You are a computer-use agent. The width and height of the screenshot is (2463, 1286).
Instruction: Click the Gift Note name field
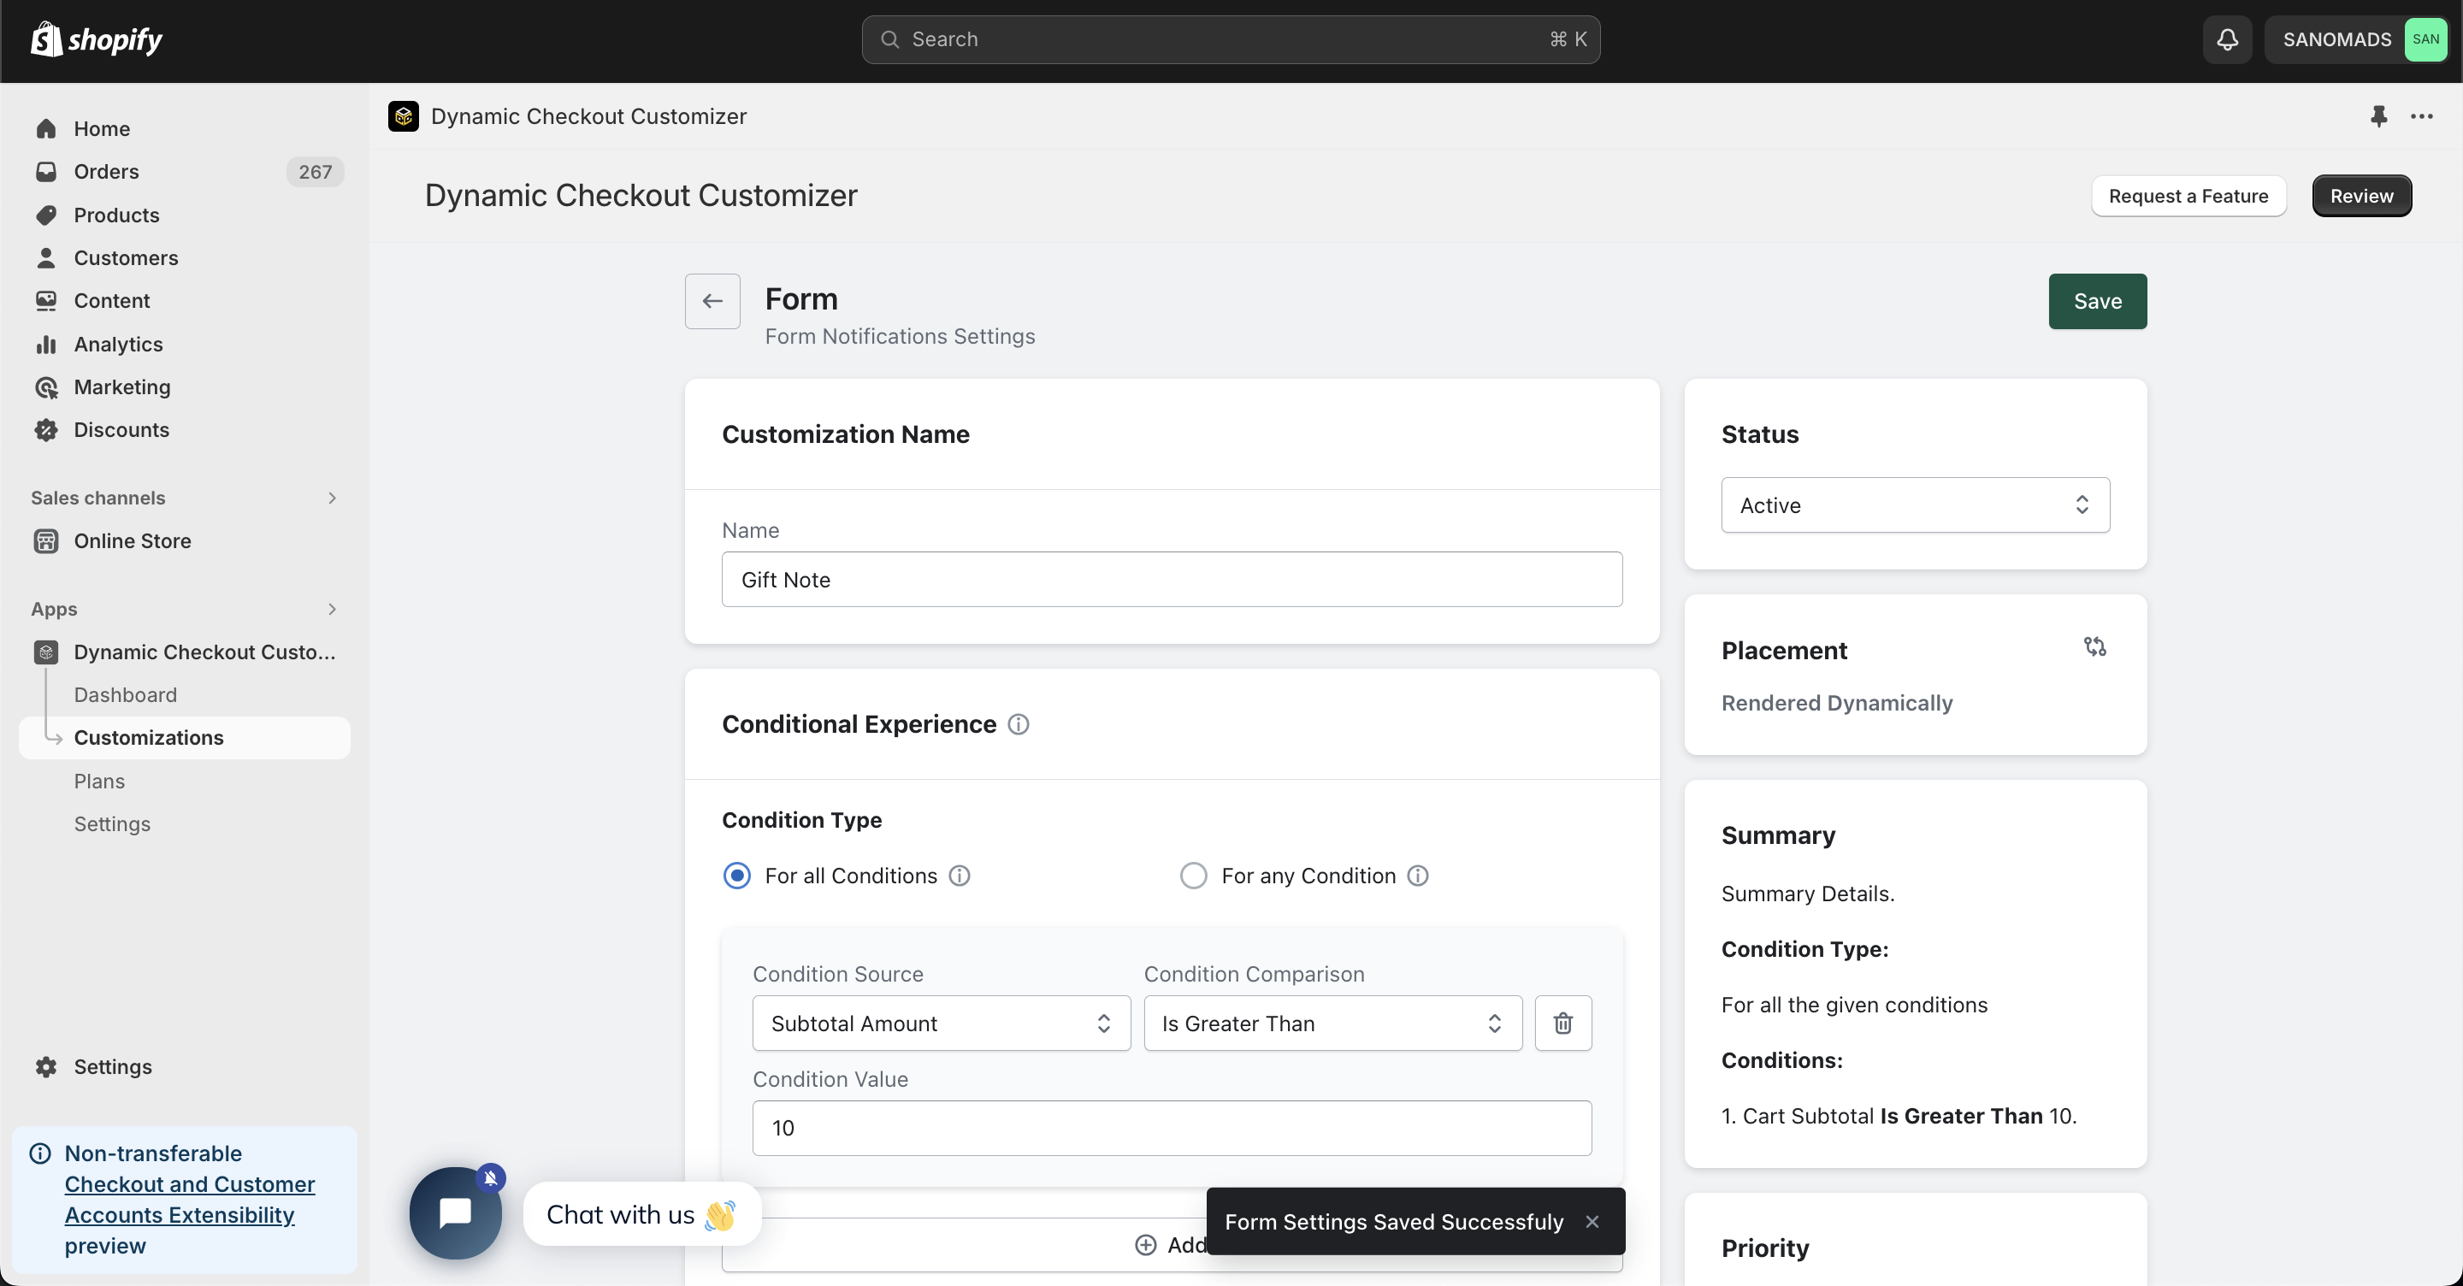coord(1172,580)
